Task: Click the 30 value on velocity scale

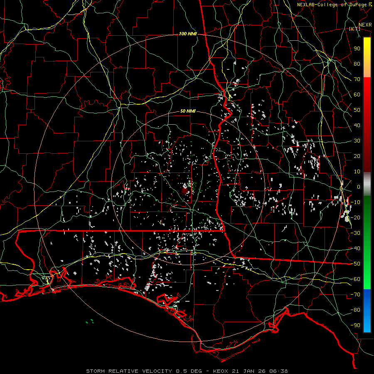Action: (357, 141)
